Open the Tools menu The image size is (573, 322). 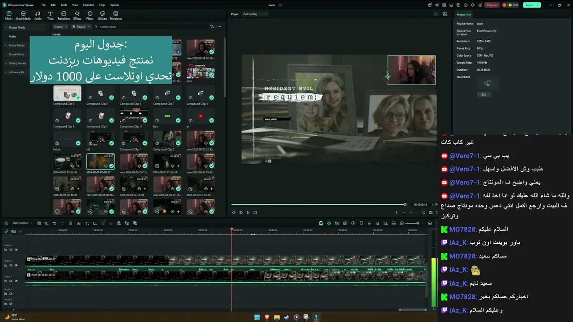tap(64, 5)
